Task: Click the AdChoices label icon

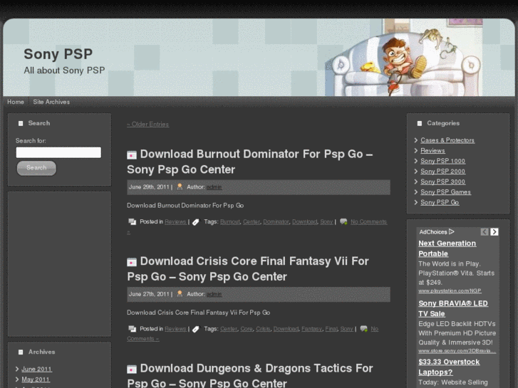Action: coord(452,232)
